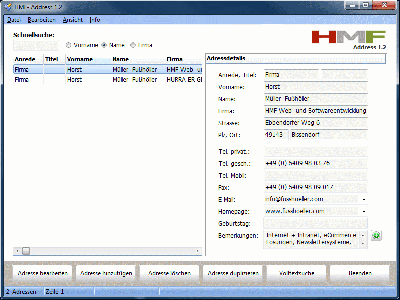400x300 pixels.
Task: Select the Name search radio button
Action: 104,45
